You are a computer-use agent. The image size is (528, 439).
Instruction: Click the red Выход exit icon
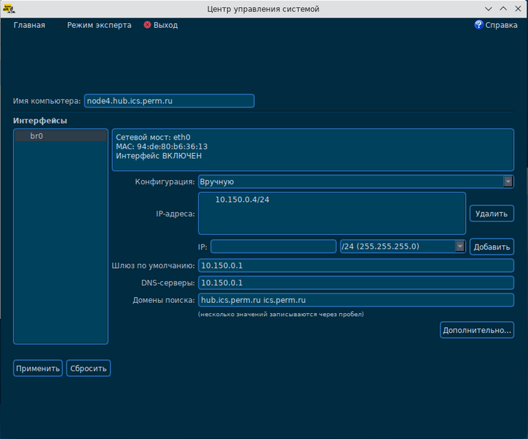pyautogui.click(x=147, y=25)
